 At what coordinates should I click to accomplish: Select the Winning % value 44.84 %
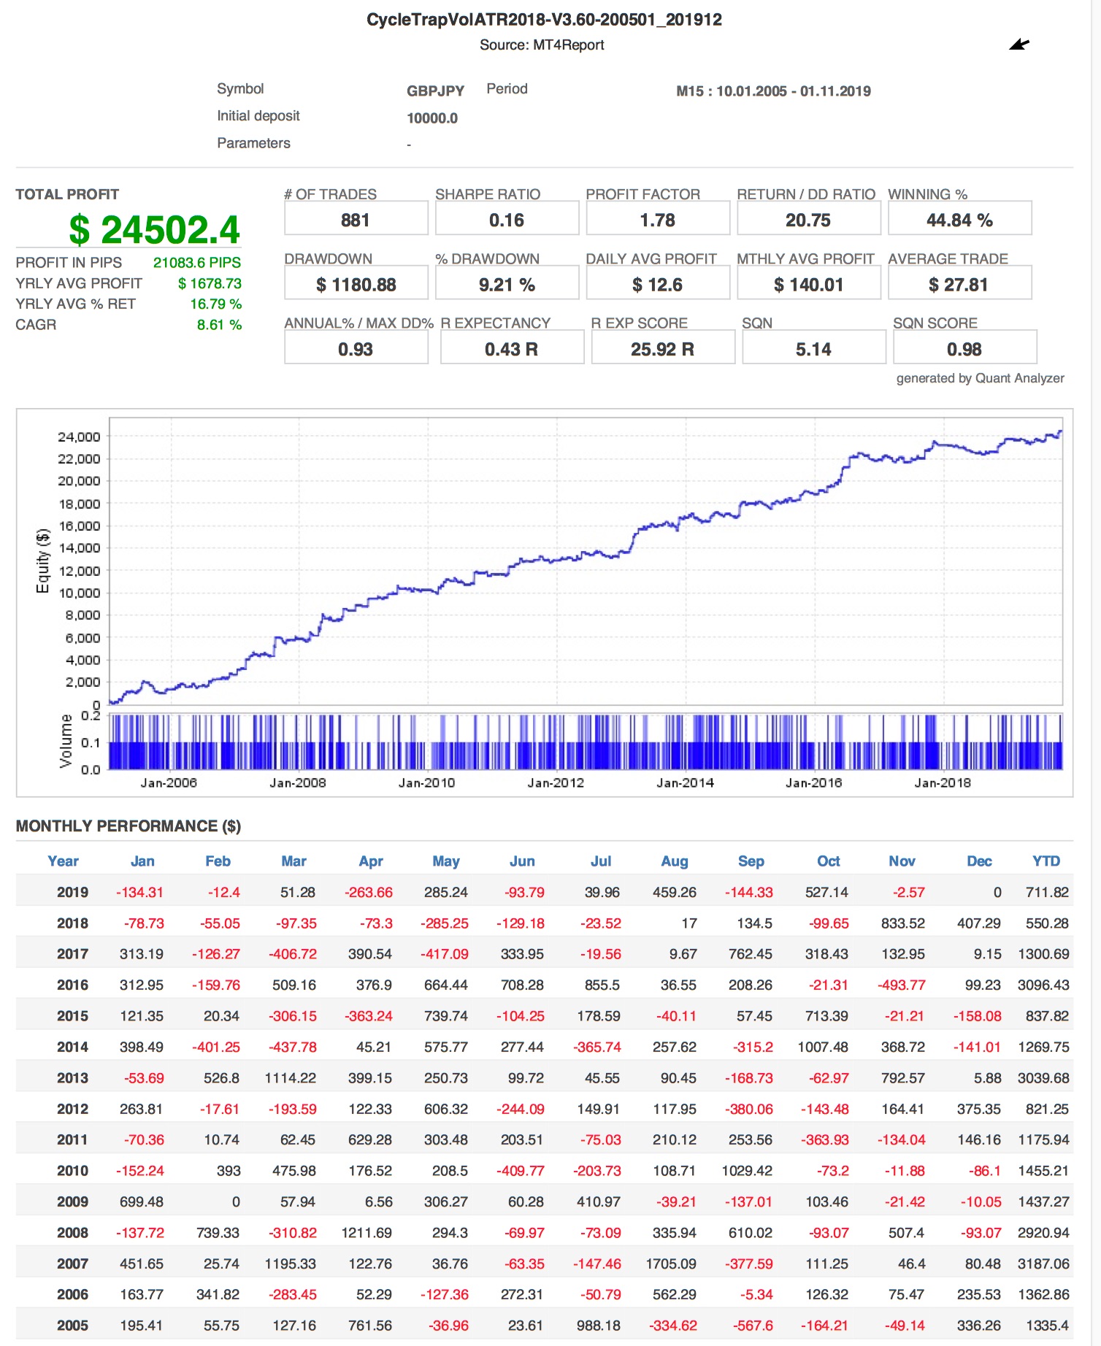pyautogui.click(x=959, y=220)
